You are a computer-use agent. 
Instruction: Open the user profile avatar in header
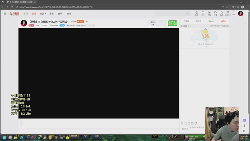[241, 13]
